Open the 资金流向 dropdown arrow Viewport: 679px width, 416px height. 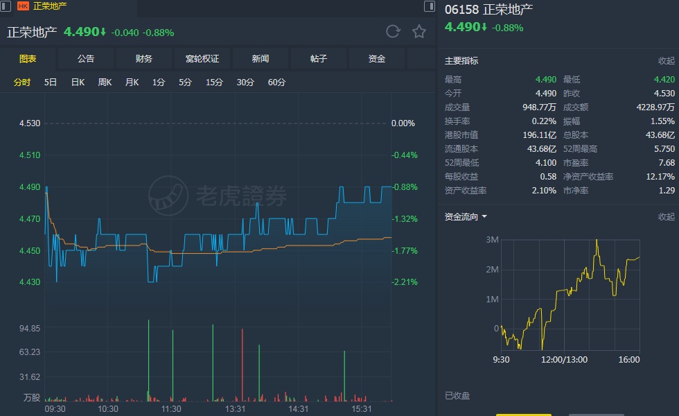[484, 216]
